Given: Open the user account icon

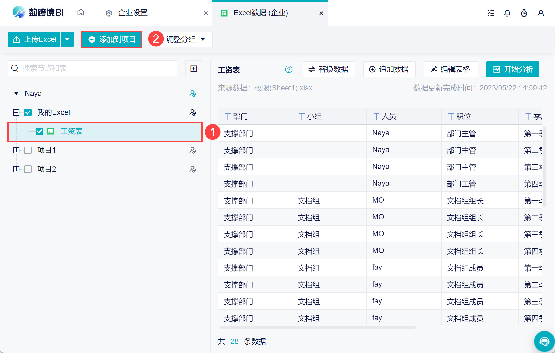Looking at the screenshot, I should click(541, 13).
